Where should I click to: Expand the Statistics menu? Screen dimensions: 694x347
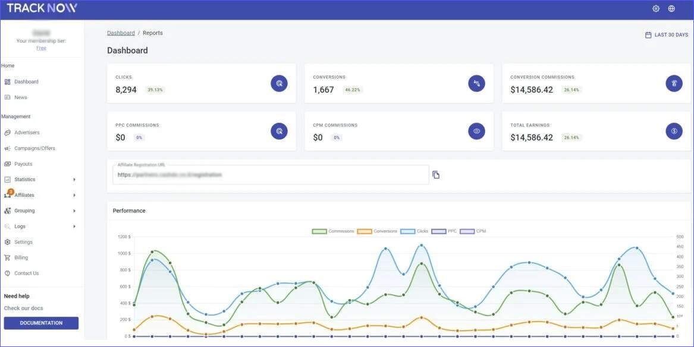point(24,179)
